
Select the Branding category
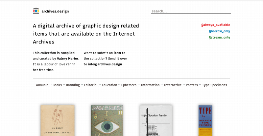coord(73,85)
